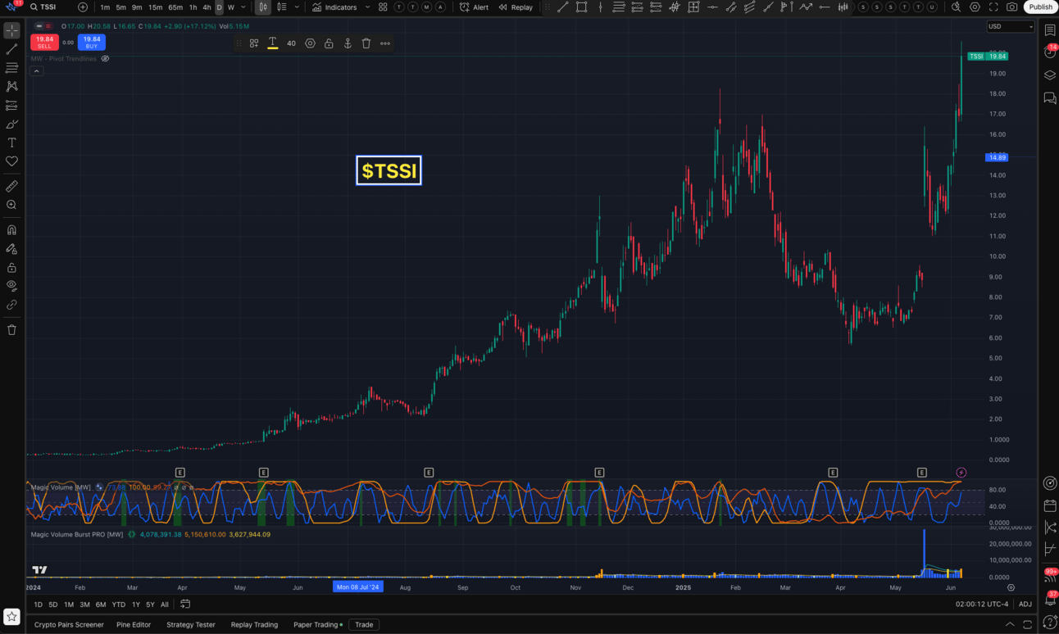Screen dimensions: 1059x634
Task: Open the go to date calendar icon
Action: (x=185, y=605)
